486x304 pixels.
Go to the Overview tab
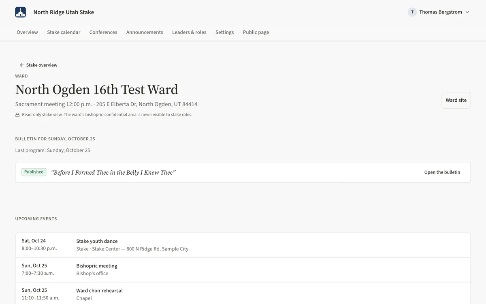pos(27,32)
